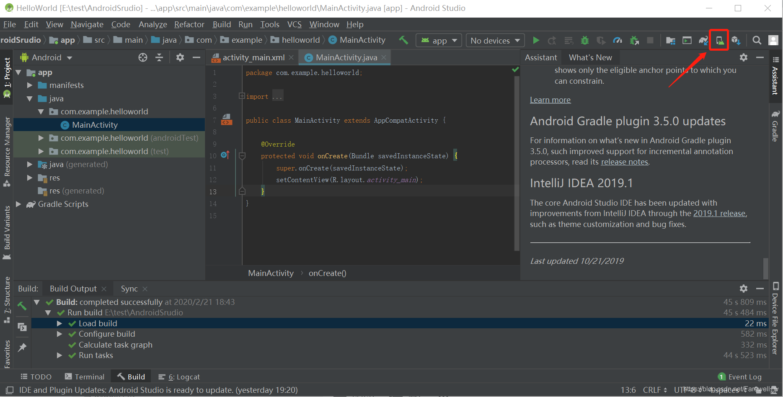Screen dimensions: 783x397
Task: Expand the manifests folder
Action: pyautogui.click(x=30, y=85)
